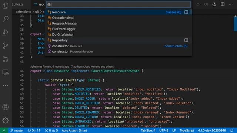Click Status.UNTRACKED on line 55
237x133 pixels.
tap(77, 122)
